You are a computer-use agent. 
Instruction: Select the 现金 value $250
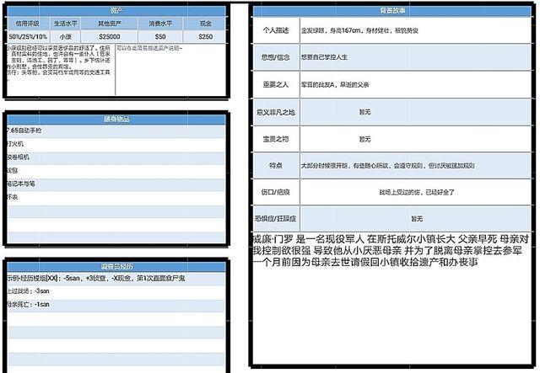205,38
